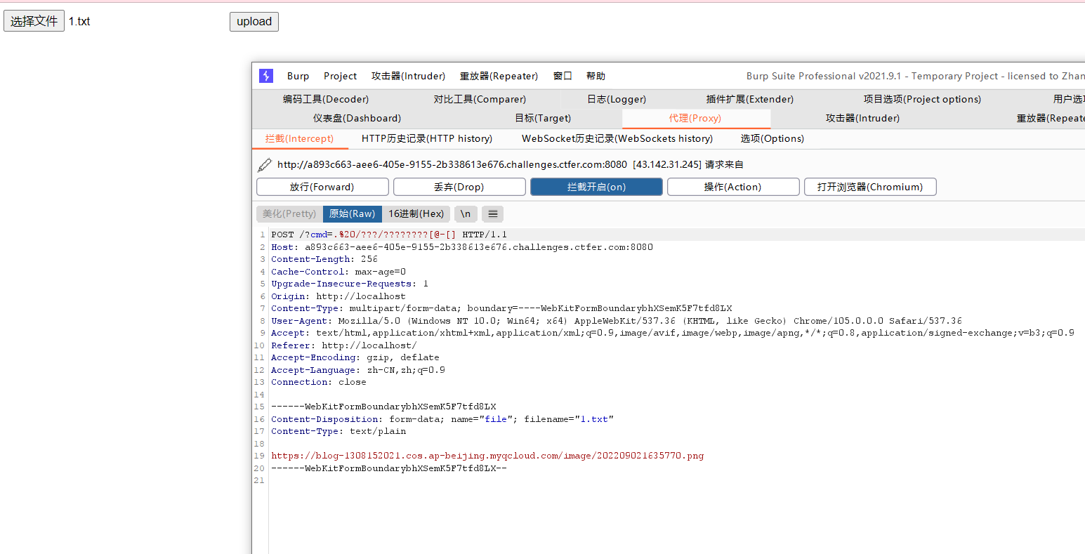Switch to the Extender tab

750,99
